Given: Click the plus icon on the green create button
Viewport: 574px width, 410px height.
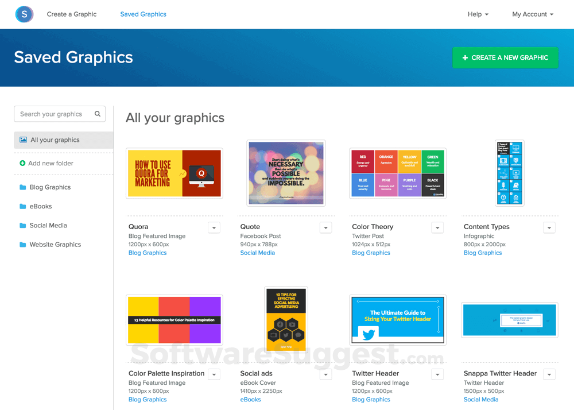Looking at the screenshot, I should coord(464,57).
